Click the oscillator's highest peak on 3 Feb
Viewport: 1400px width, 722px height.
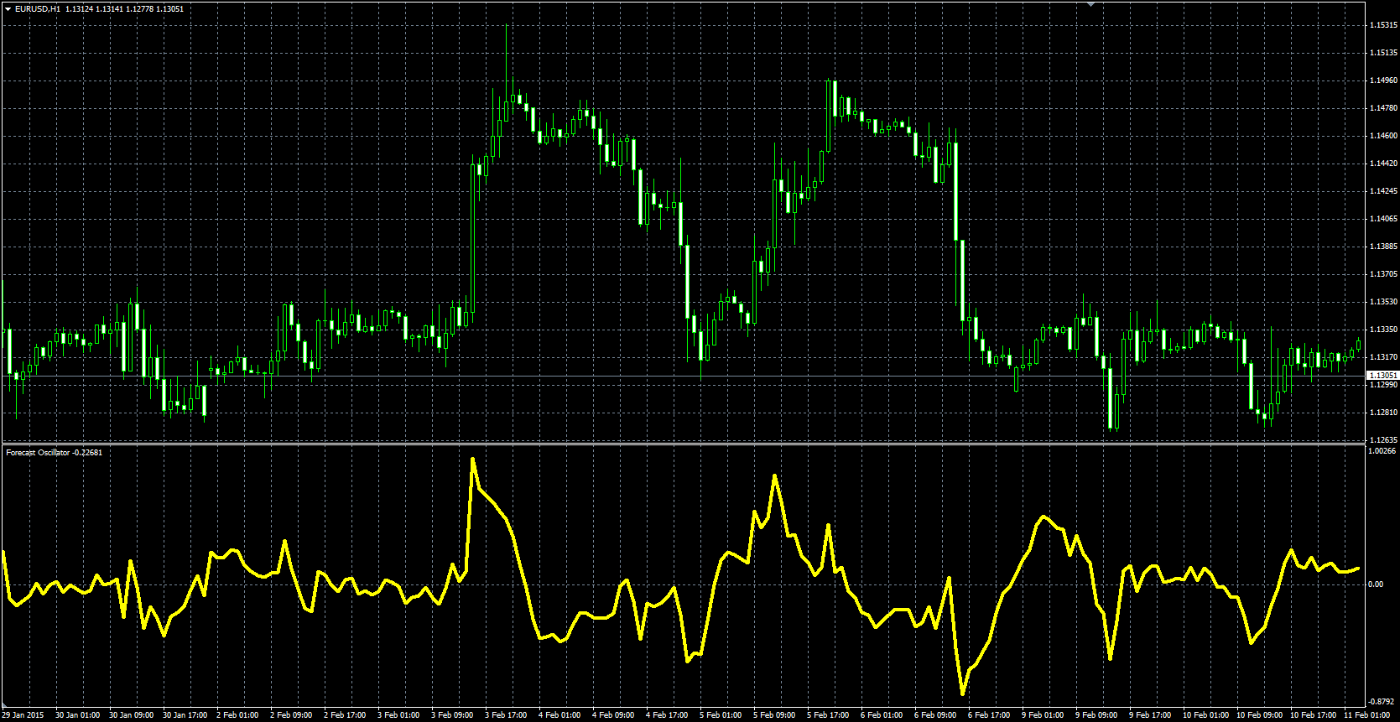click(x=473, y=460)
